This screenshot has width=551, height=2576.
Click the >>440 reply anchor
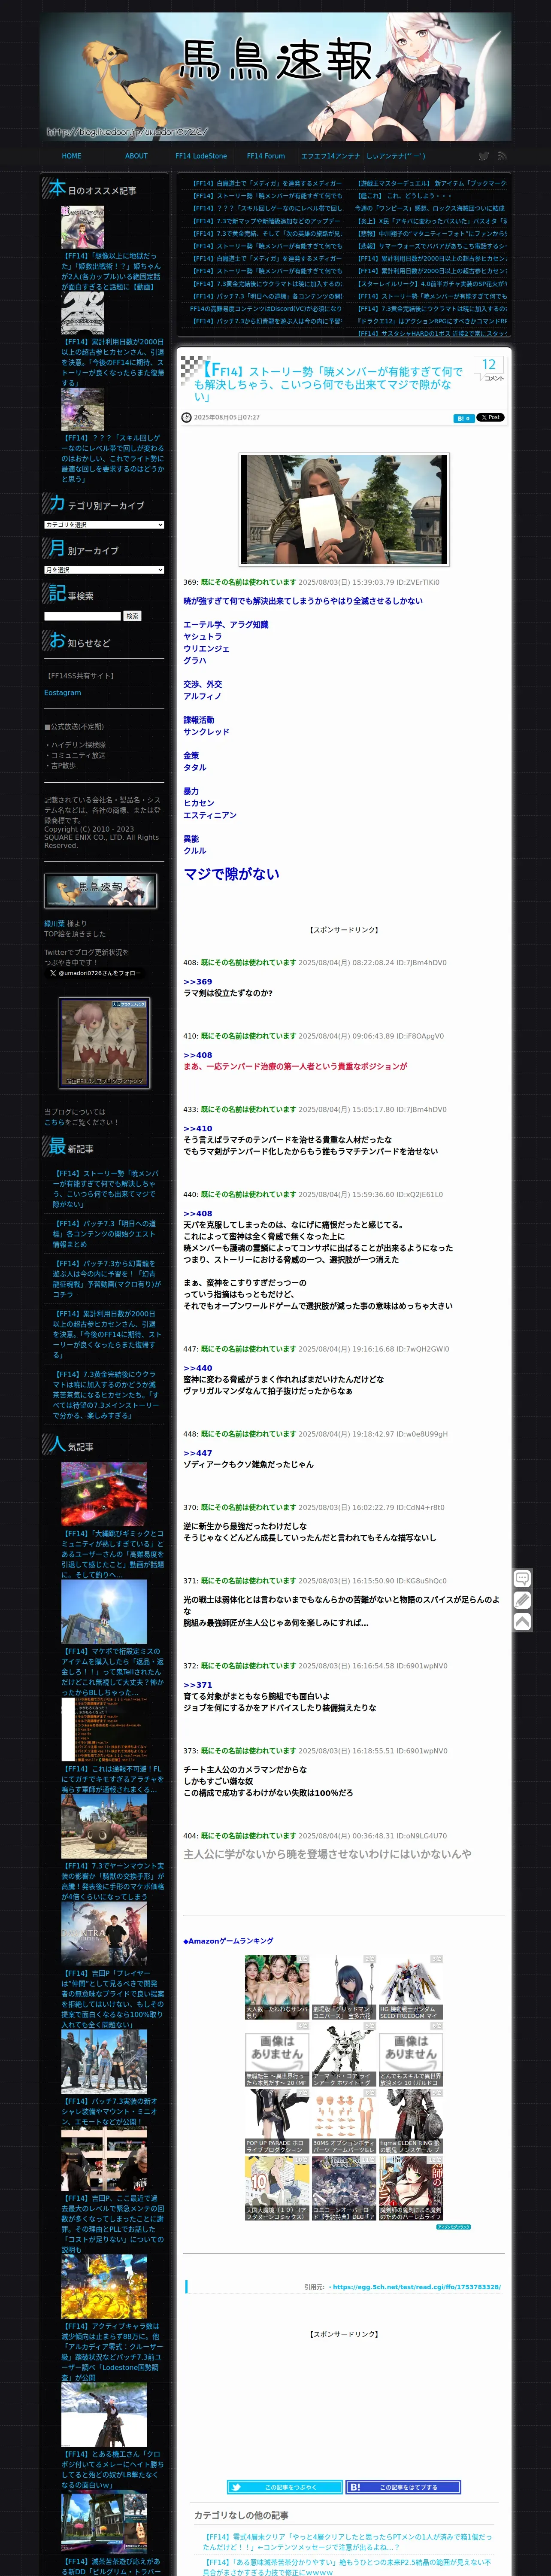tap(197, 1368)
